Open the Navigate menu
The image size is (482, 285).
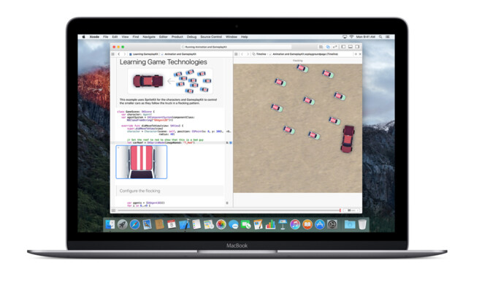pos(149,37)
